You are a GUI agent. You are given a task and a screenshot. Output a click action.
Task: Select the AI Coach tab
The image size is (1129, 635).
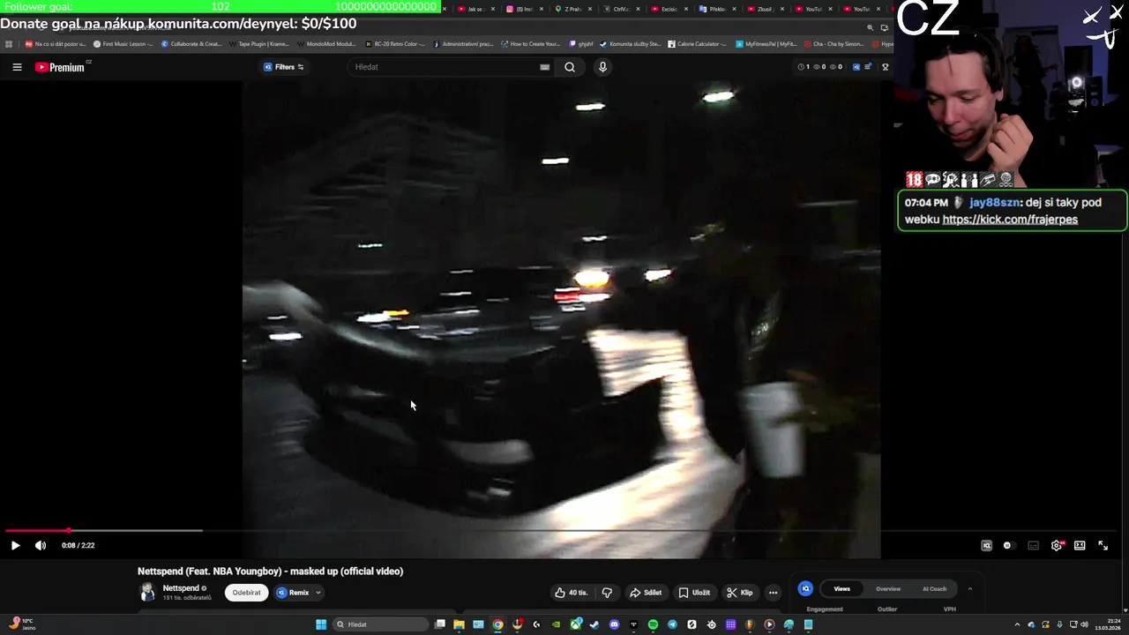coord(934,589)
